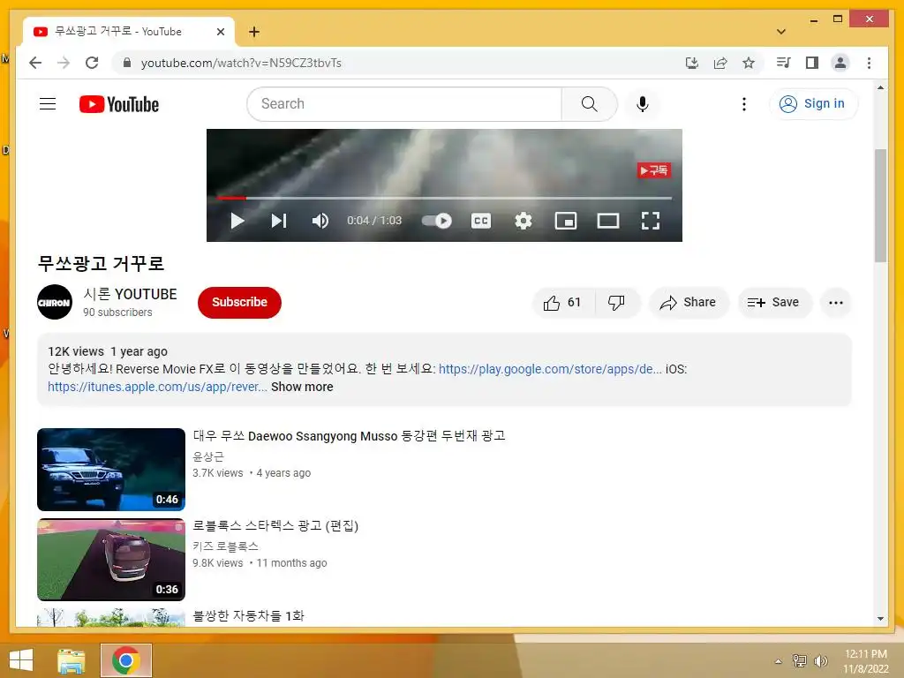Image resolution: width=904 pixels, height=678 pixels.
Task: Reload the current page
Action: click(92, 63)
